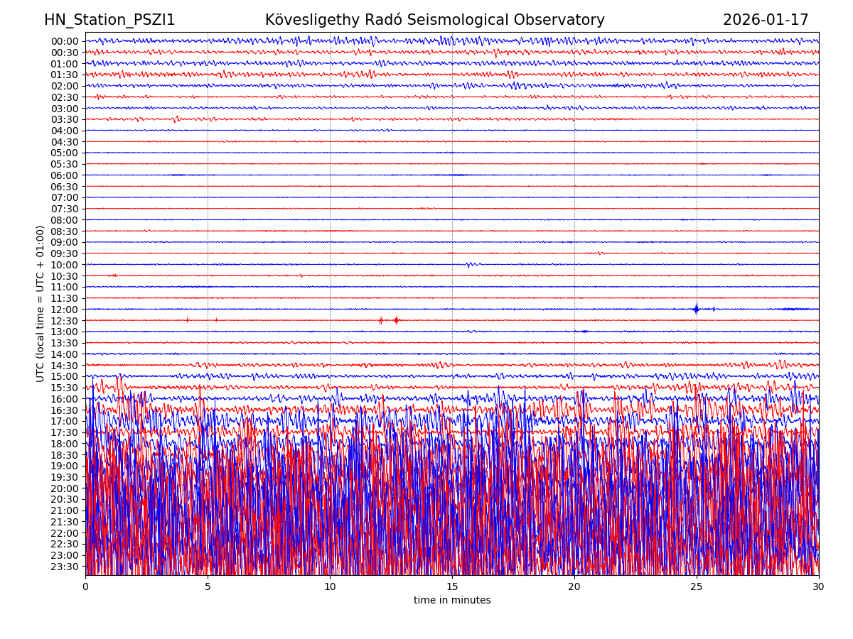Click the vertical UTC local time axis label
Viewport: 853px width, 639px height.
point(41,303)
